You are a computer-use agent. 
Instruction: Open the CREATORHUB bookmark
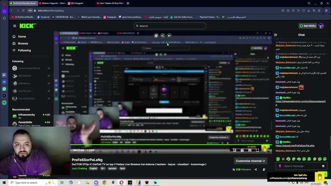pos(63,17)
